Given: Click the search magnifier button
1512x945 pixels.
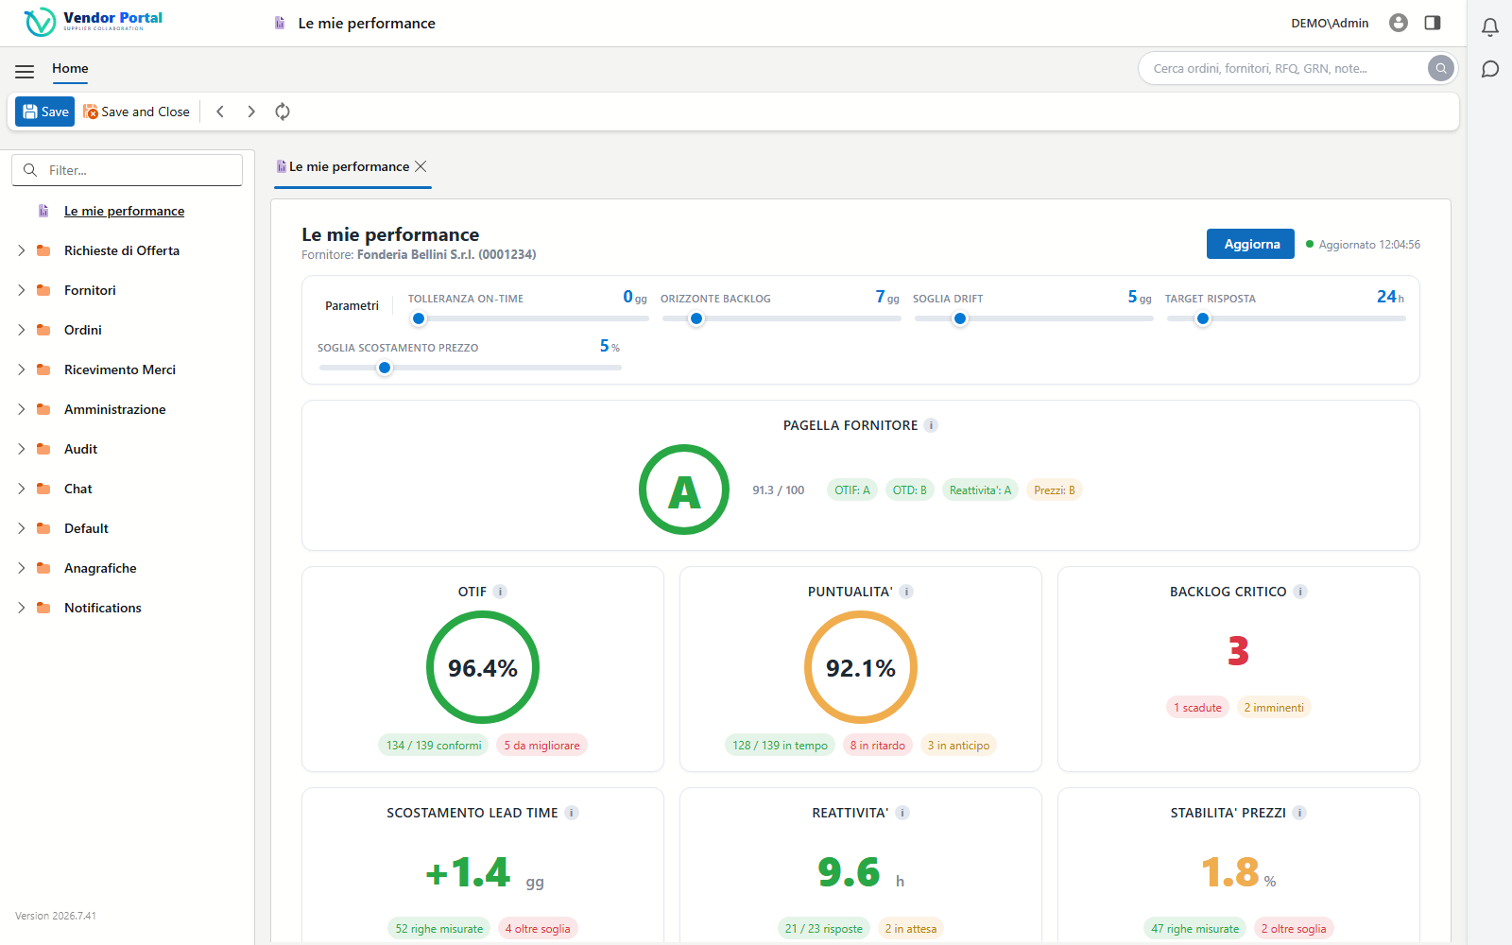Looking at the screenshot, I should [x=1440, y=68].
